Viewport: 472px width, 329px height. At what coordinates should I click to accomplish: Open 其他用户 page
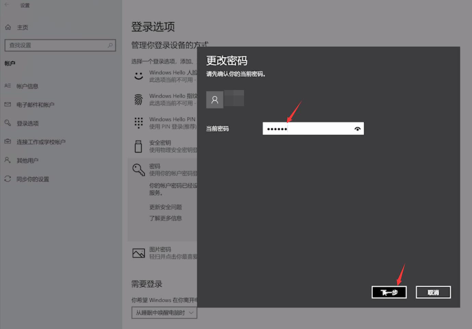[x=27, y=160]
